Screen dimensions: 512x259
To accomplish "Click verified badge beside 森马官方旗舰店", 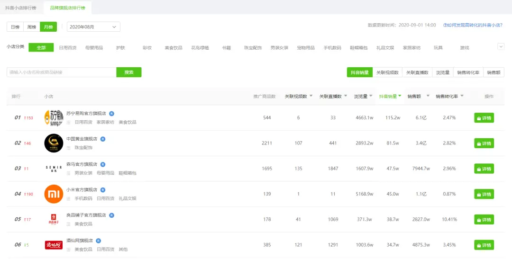I will pos(103,164).
